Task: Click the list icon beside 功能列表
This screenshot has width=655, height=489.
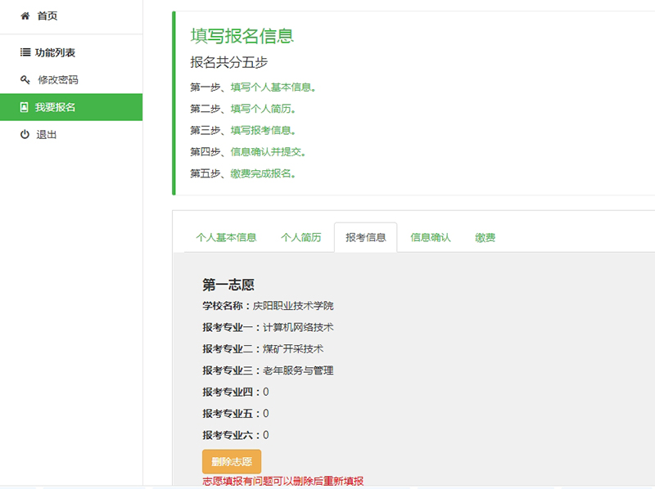Action: coord(25,52)
